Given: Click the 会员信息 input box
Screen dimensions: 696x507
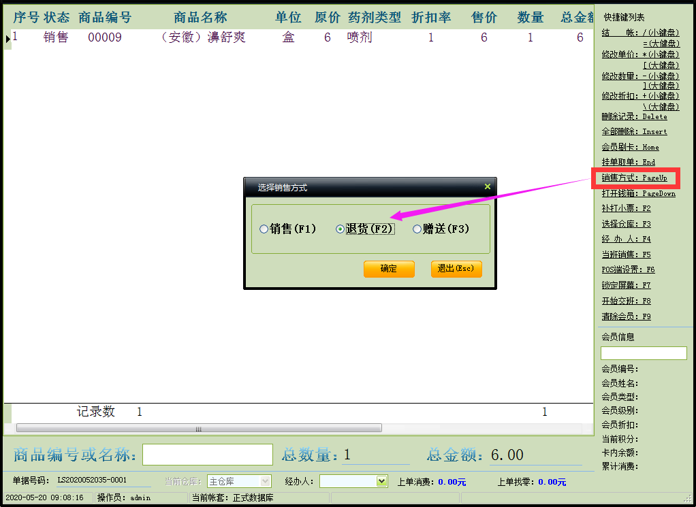Looking at the screenshot, I should pyautogui.click(x=643, y=353).
